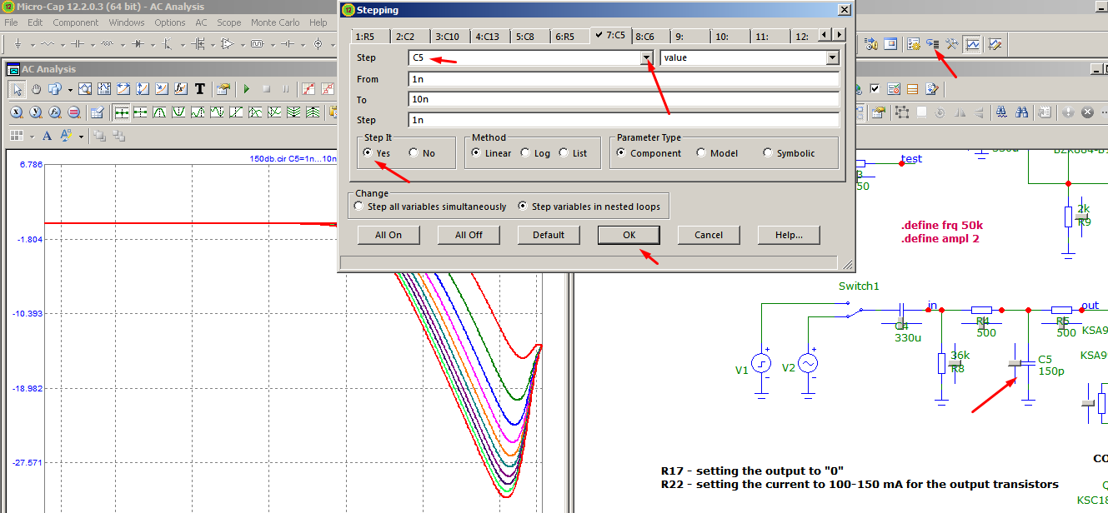
Task: Choose the List method
Action: (x=564, y=153)
